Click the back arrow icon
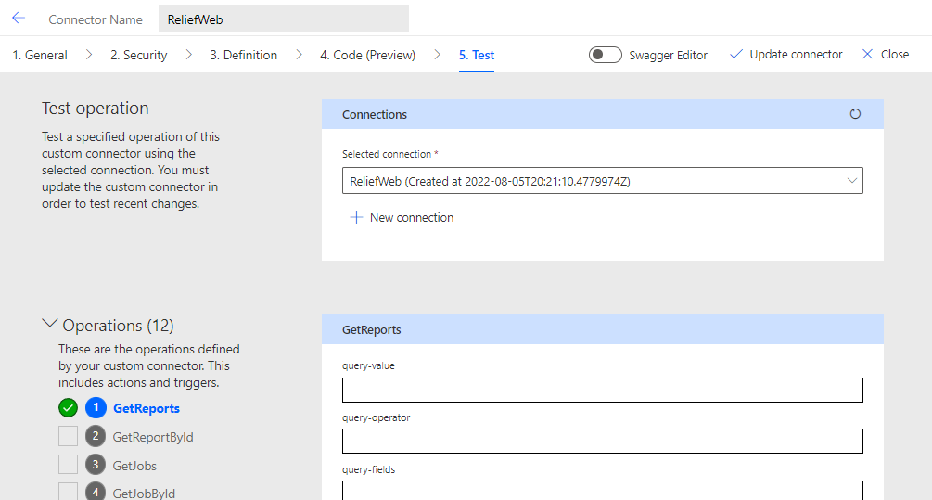932x500 pixels. 19,18
